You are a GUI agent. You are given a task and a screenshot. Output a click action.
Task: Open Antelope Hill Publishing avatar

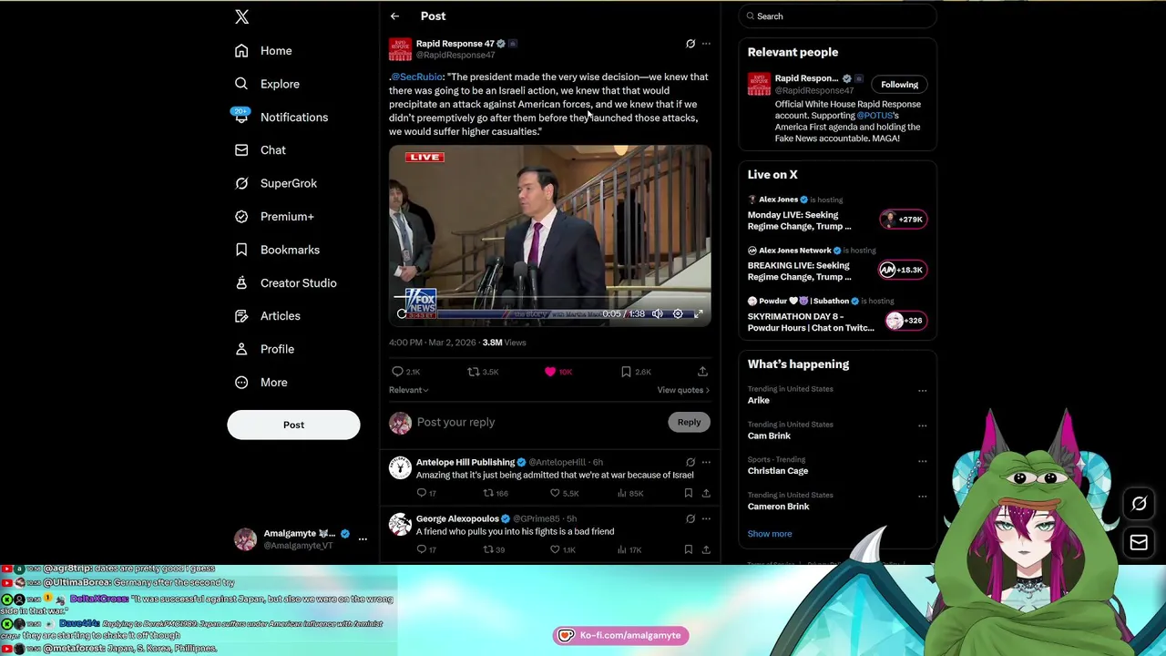coord(400,468)
